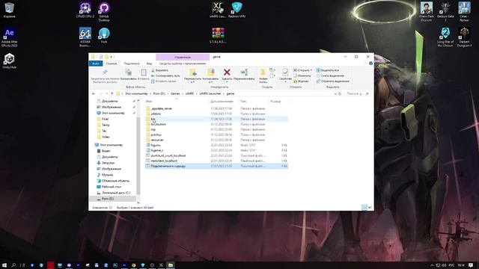
Task: Click the Cut (Вырезать) scissors item
Action: click(159, 70)
